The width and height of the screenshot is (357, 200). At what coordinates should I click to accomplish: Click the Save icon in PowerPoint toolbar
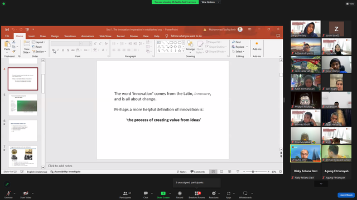pyautogui.click(x=7, y=29)
